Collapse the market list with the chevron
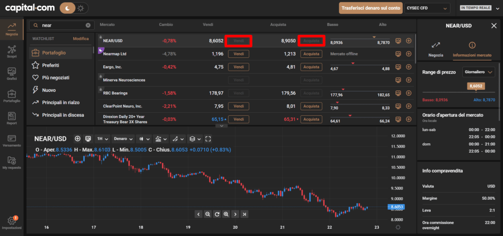503x236 pixels. (222, 126)
